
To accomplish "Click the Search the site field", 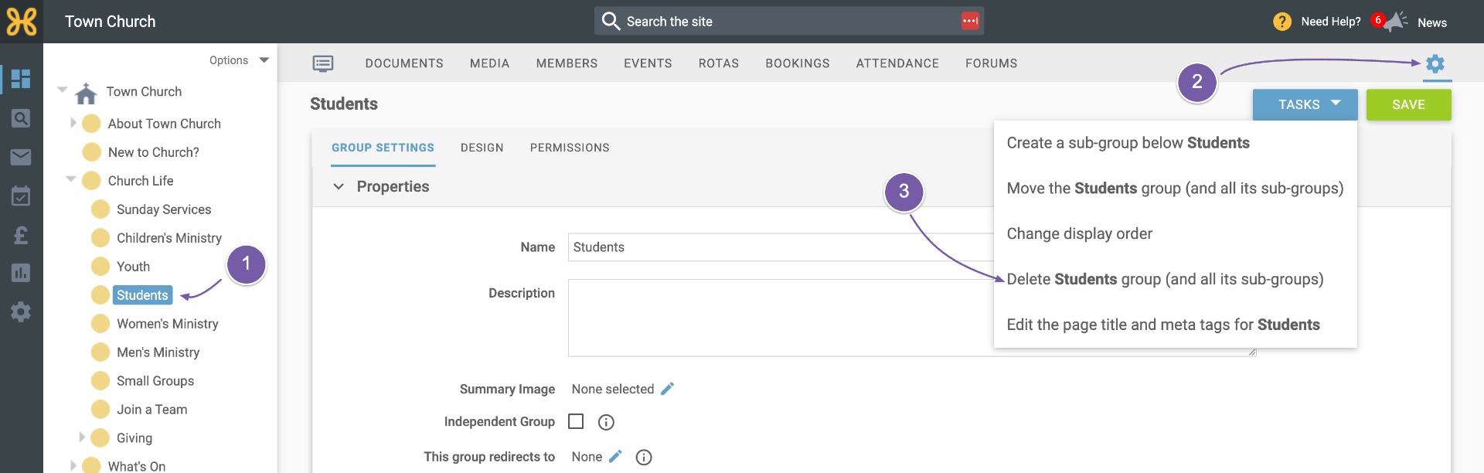I will pyautogui.click(x=790, y=21).
